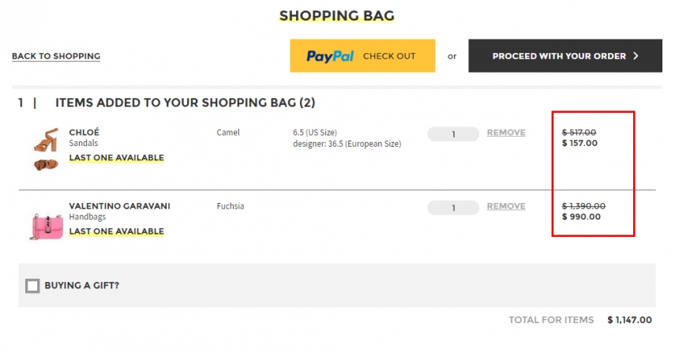
Task: Open the Chloé product name link
Action: (x=84, y=132)
